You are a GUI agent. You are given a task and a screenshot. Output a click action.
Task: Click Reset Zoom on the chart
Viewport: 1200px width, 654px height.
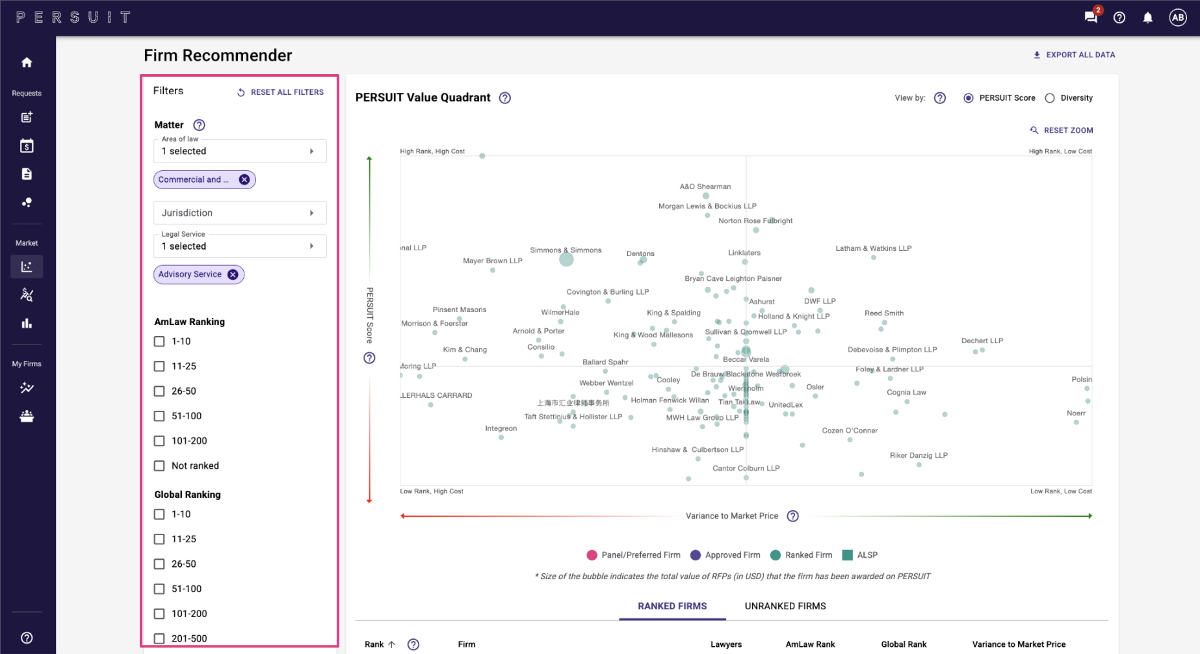(x=1062, y=131)
